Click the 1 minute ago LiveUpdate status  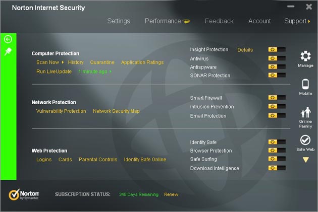pos(93,72)
